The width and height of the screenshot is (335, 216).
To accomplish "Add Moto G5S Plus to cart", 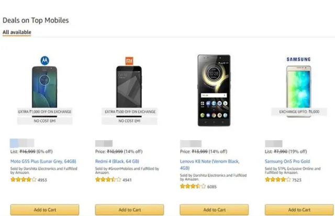I will (44, 210).
